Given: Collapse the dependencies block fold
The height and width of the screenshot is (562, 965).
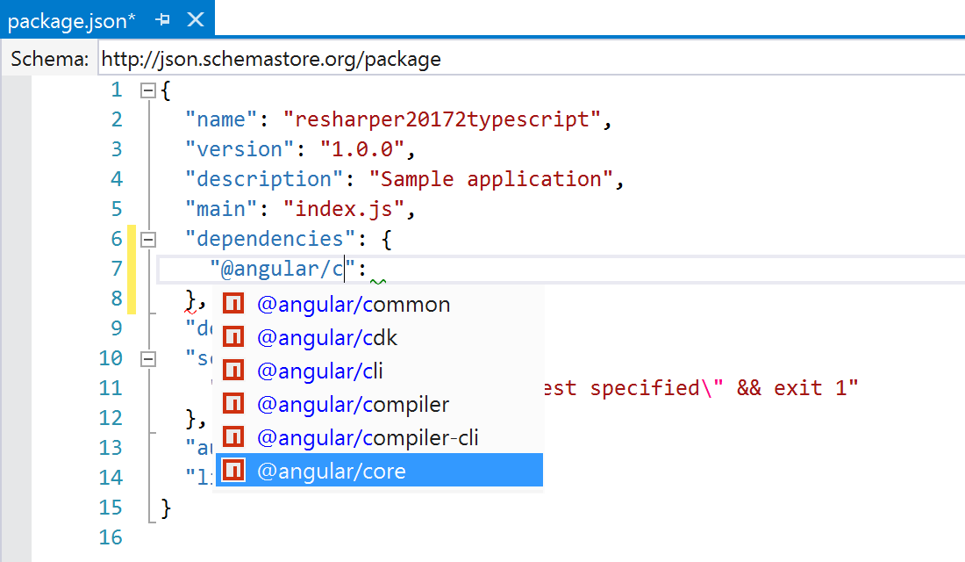Looking at the screenshot, I should point(147,238).
